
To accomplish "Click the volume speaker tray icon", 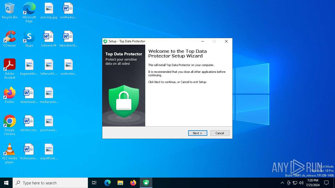I will click(301, 183).
